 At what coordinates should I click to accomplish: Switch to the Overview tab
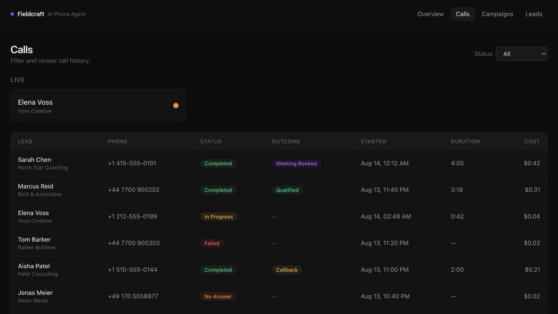(430, 14)
